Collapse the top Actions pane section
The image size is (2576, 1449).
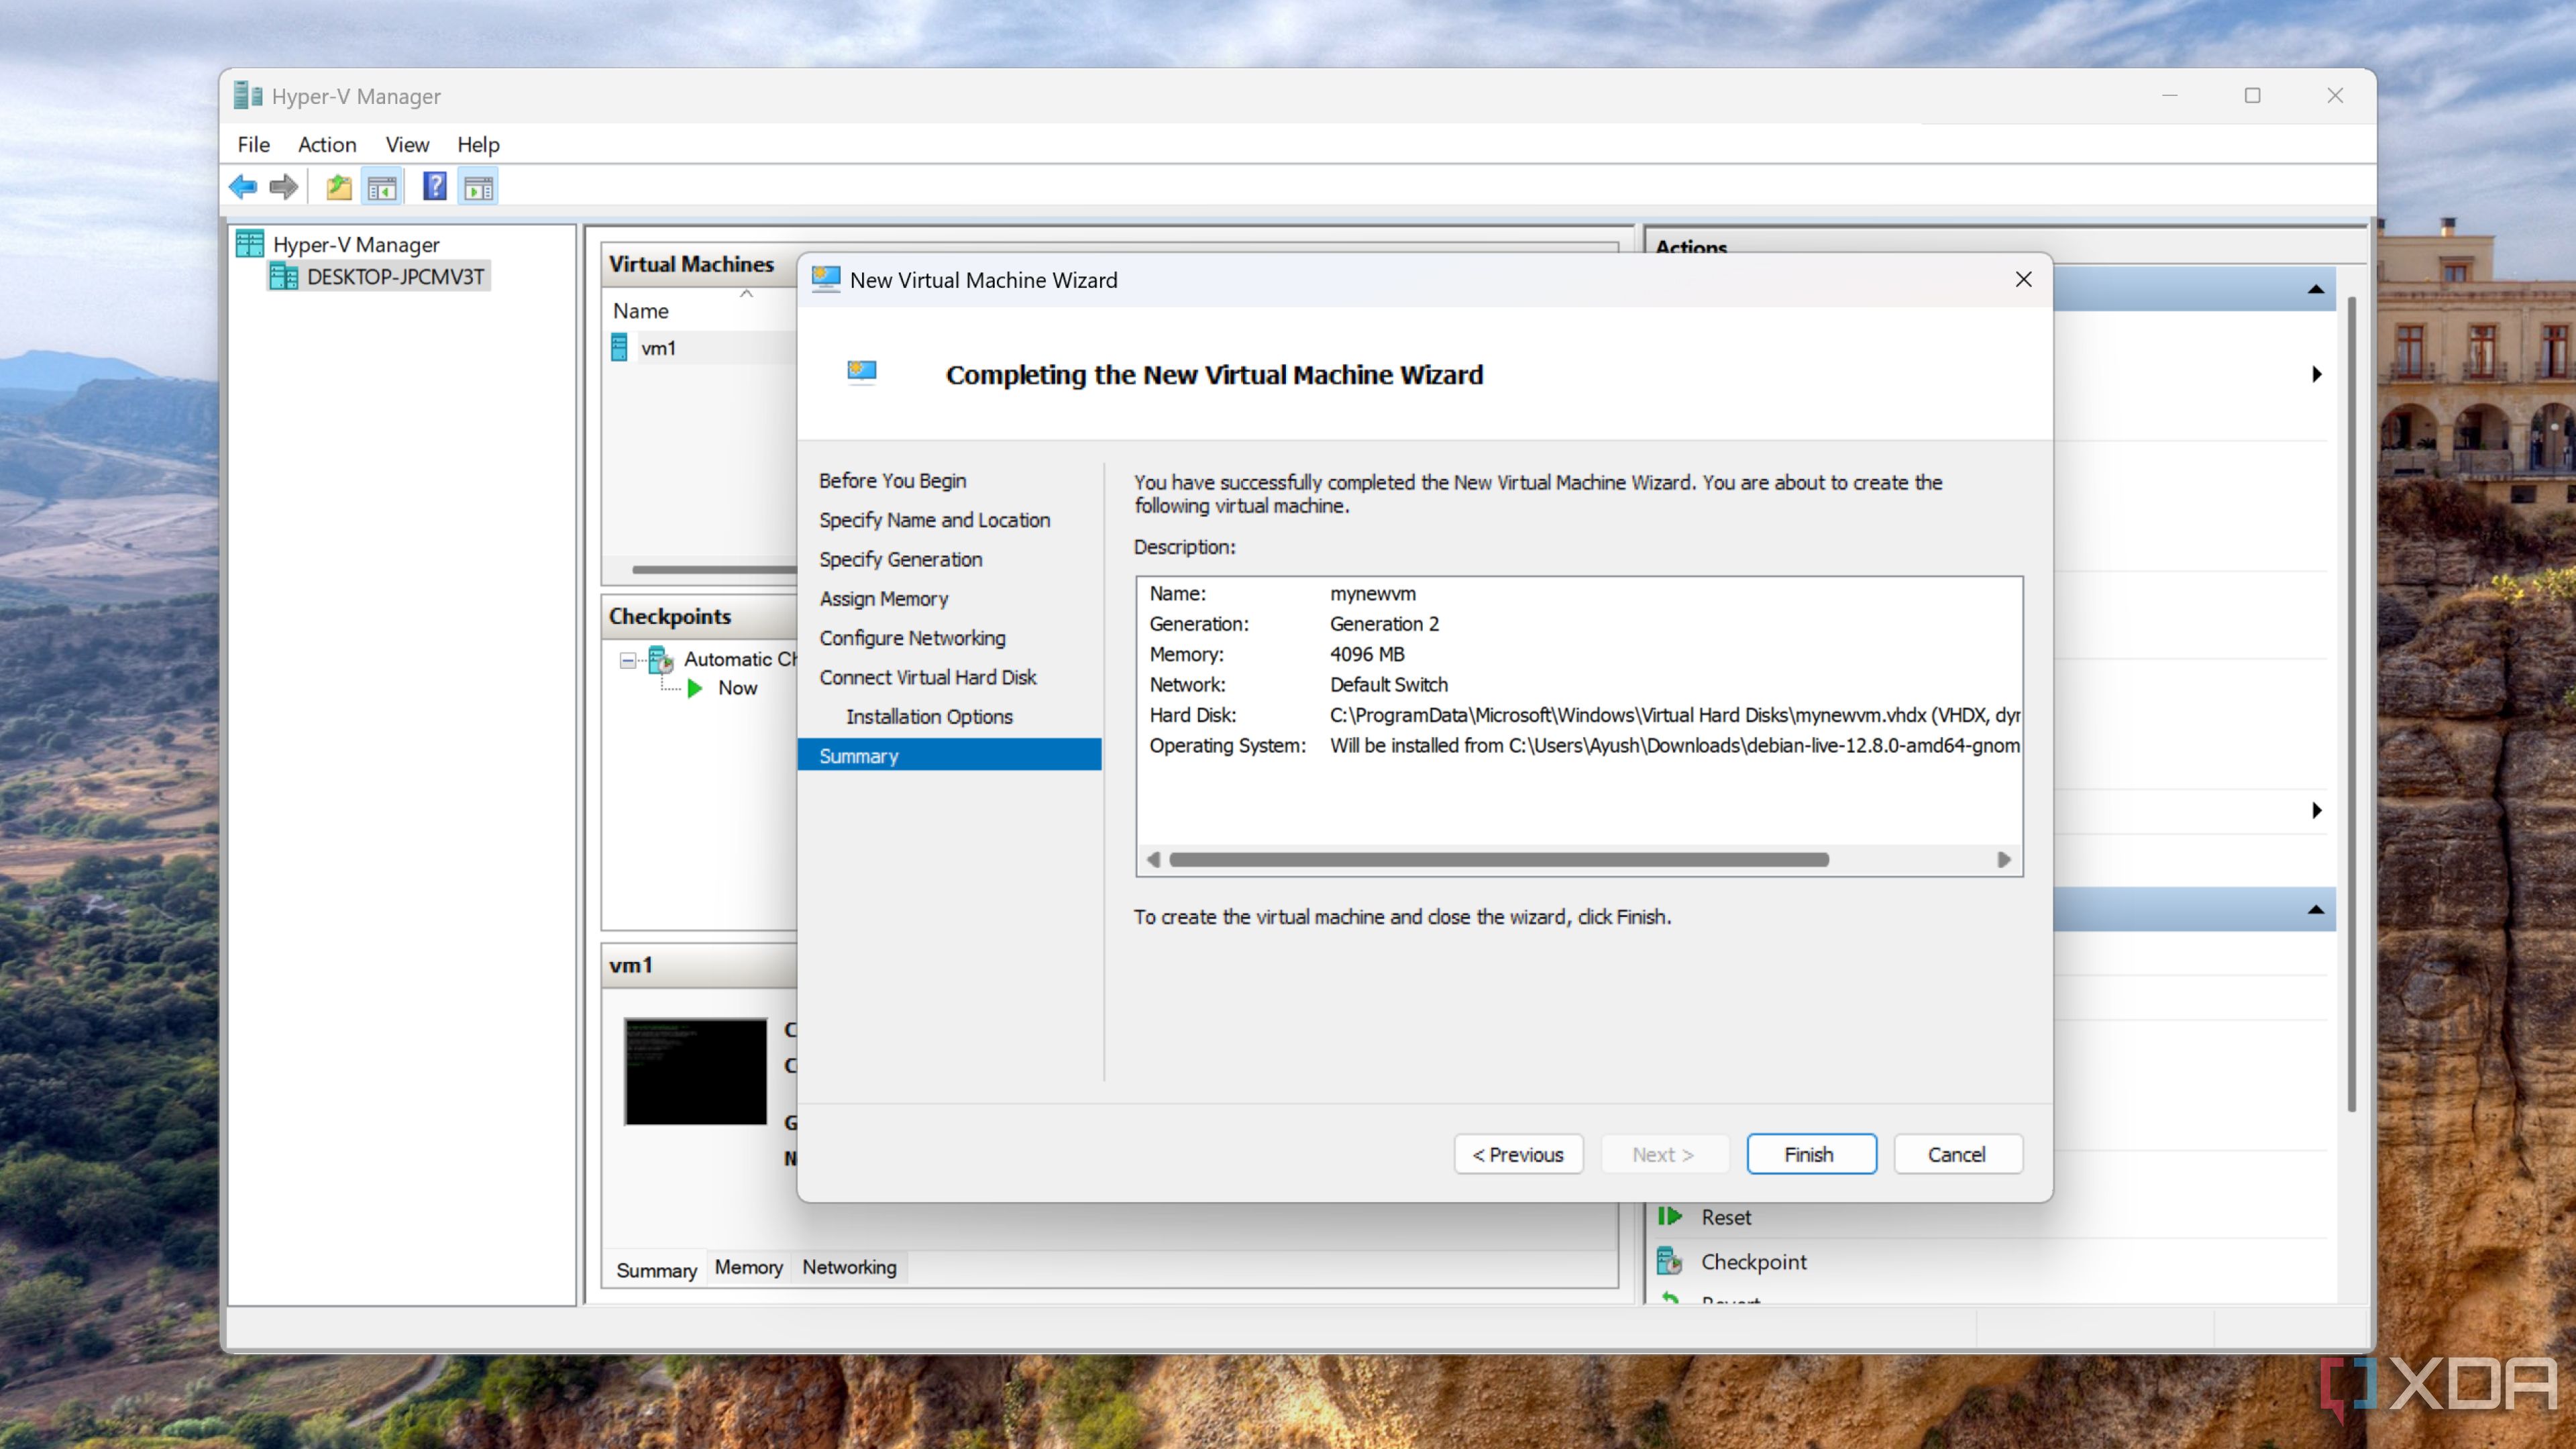point(2317,289)
